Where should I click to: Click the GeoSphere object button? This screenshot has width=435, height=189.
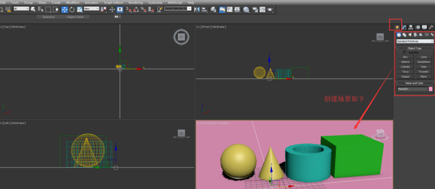click(x=423, y=62)
